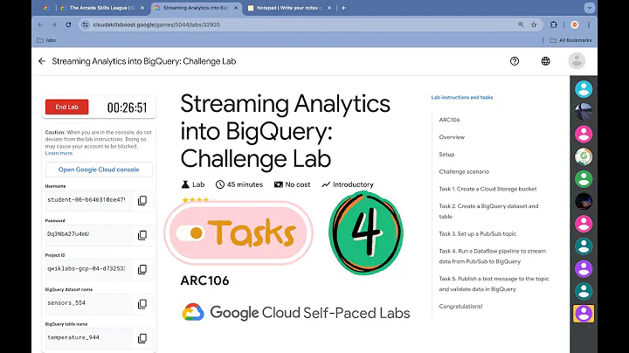629x353 pixels.
Task: Jump to Setup section
Action: coord(446,155)
